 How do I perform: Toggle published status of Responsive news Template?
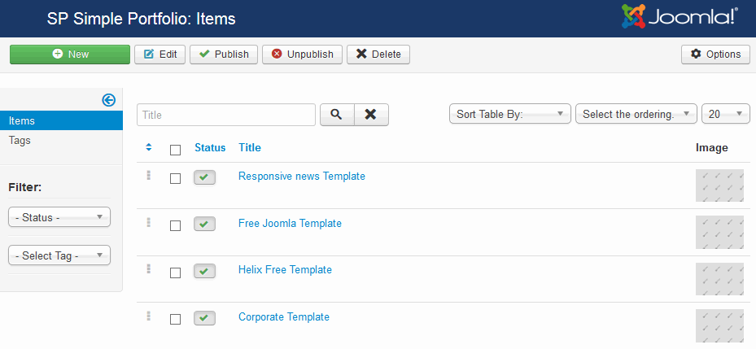coord(204,177)
